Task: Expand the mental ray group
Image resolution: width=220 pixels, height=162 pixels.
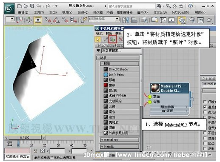Action: pos(120,140)
